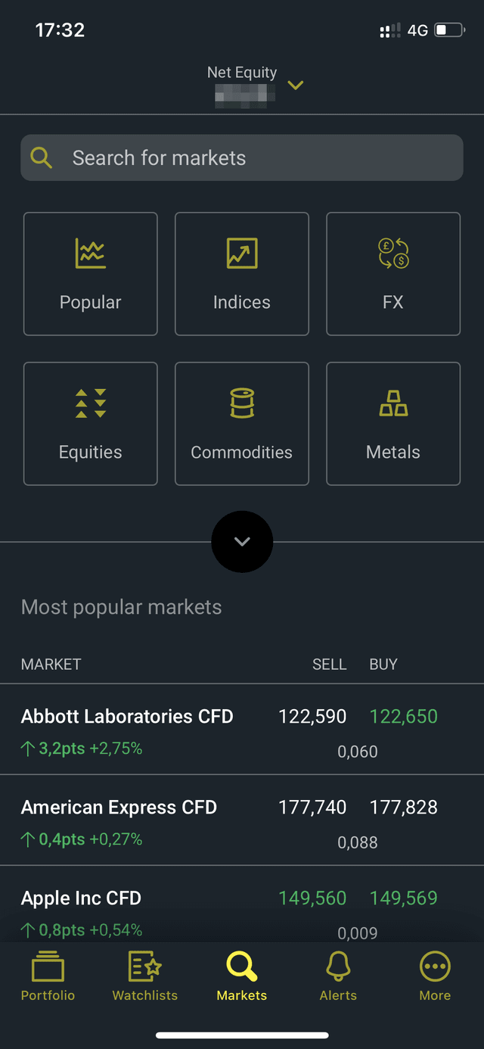This screenshot has height=1049, width=484.
Task: Tap Apple Inc CFD sell price
Action: (x=312, y=898)
